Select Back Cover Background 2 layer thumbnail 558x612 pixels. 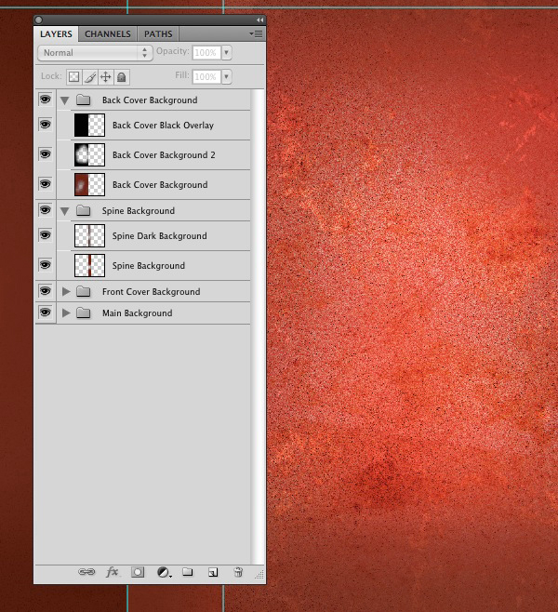[x=90, y=155]
